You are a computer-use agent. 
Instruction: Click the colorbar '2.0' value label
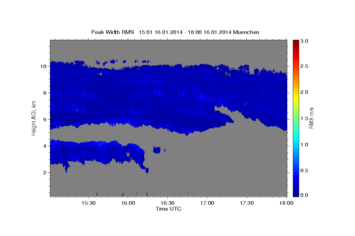point(304,92)
